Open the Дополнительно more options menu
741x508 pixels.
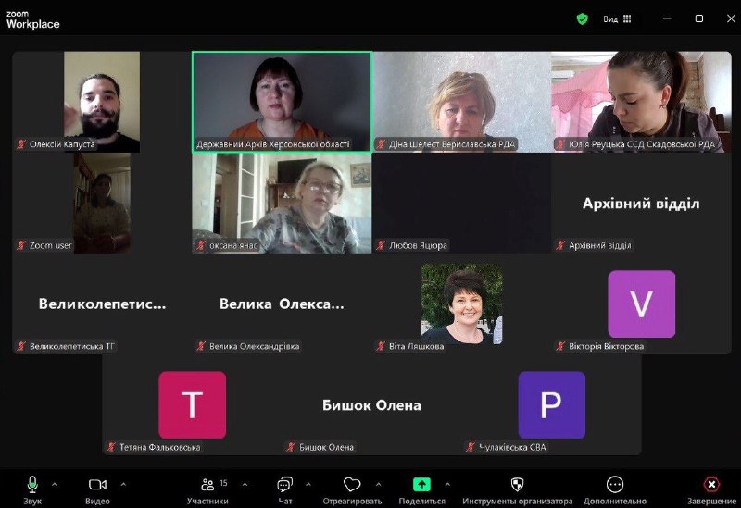coord(615,485)
